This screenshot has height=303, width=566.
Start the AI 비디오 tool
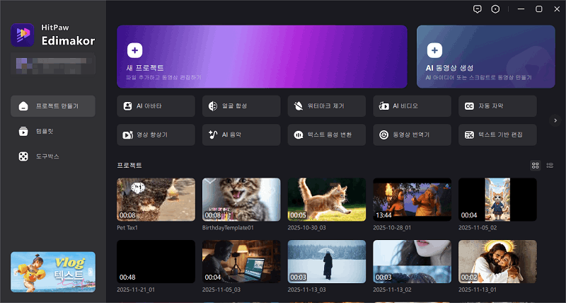tap(412, 106)
